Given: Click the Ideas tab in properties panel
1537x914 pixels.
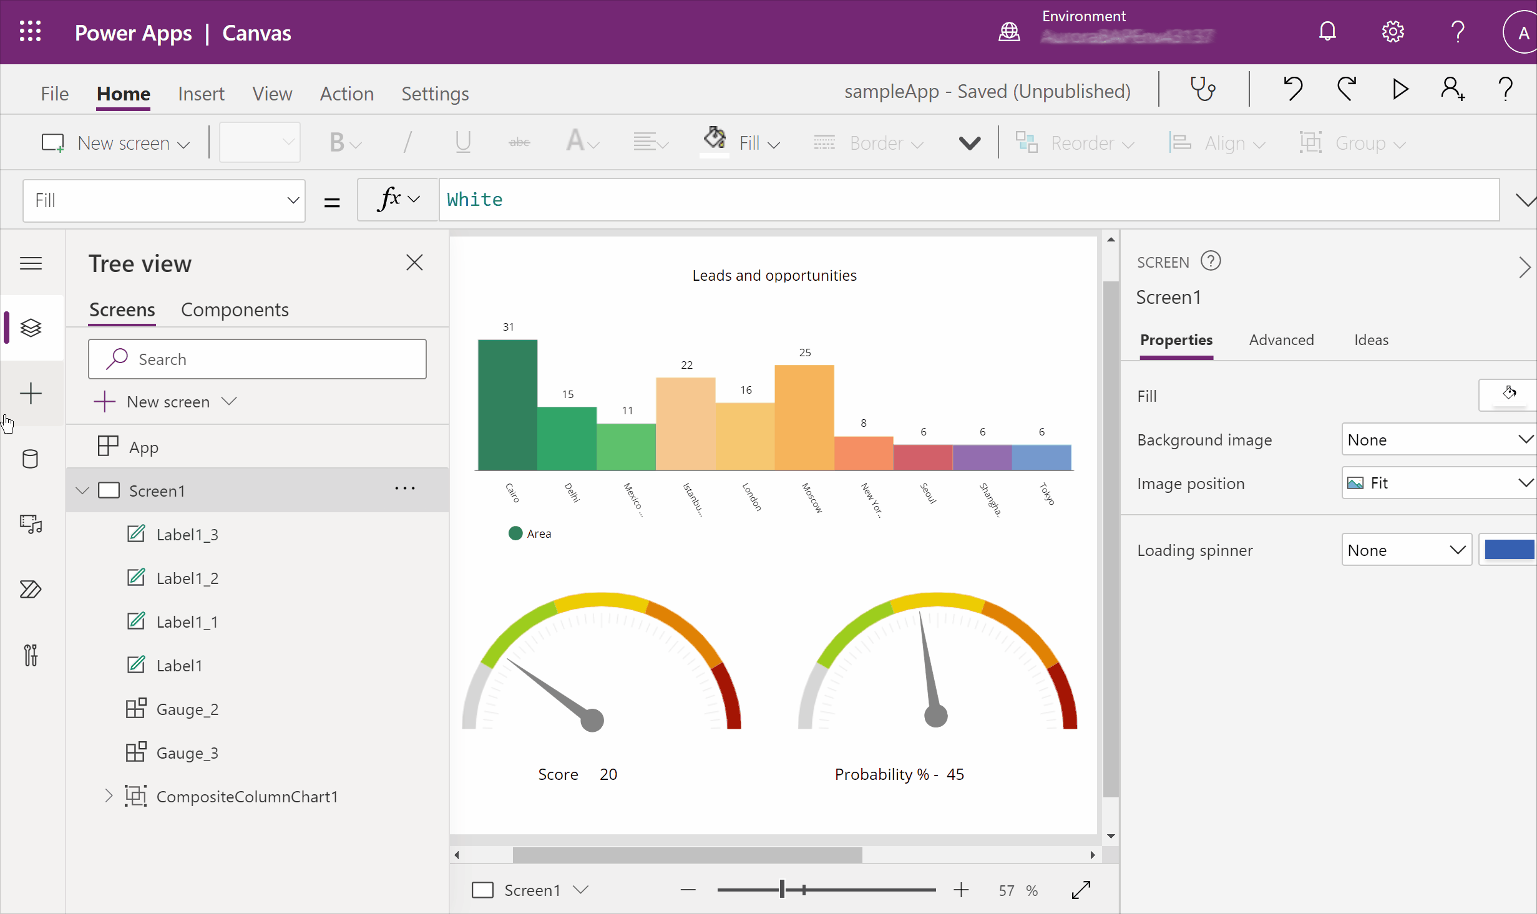Looking at the screenshot, I should click(x=1372, y=339).
